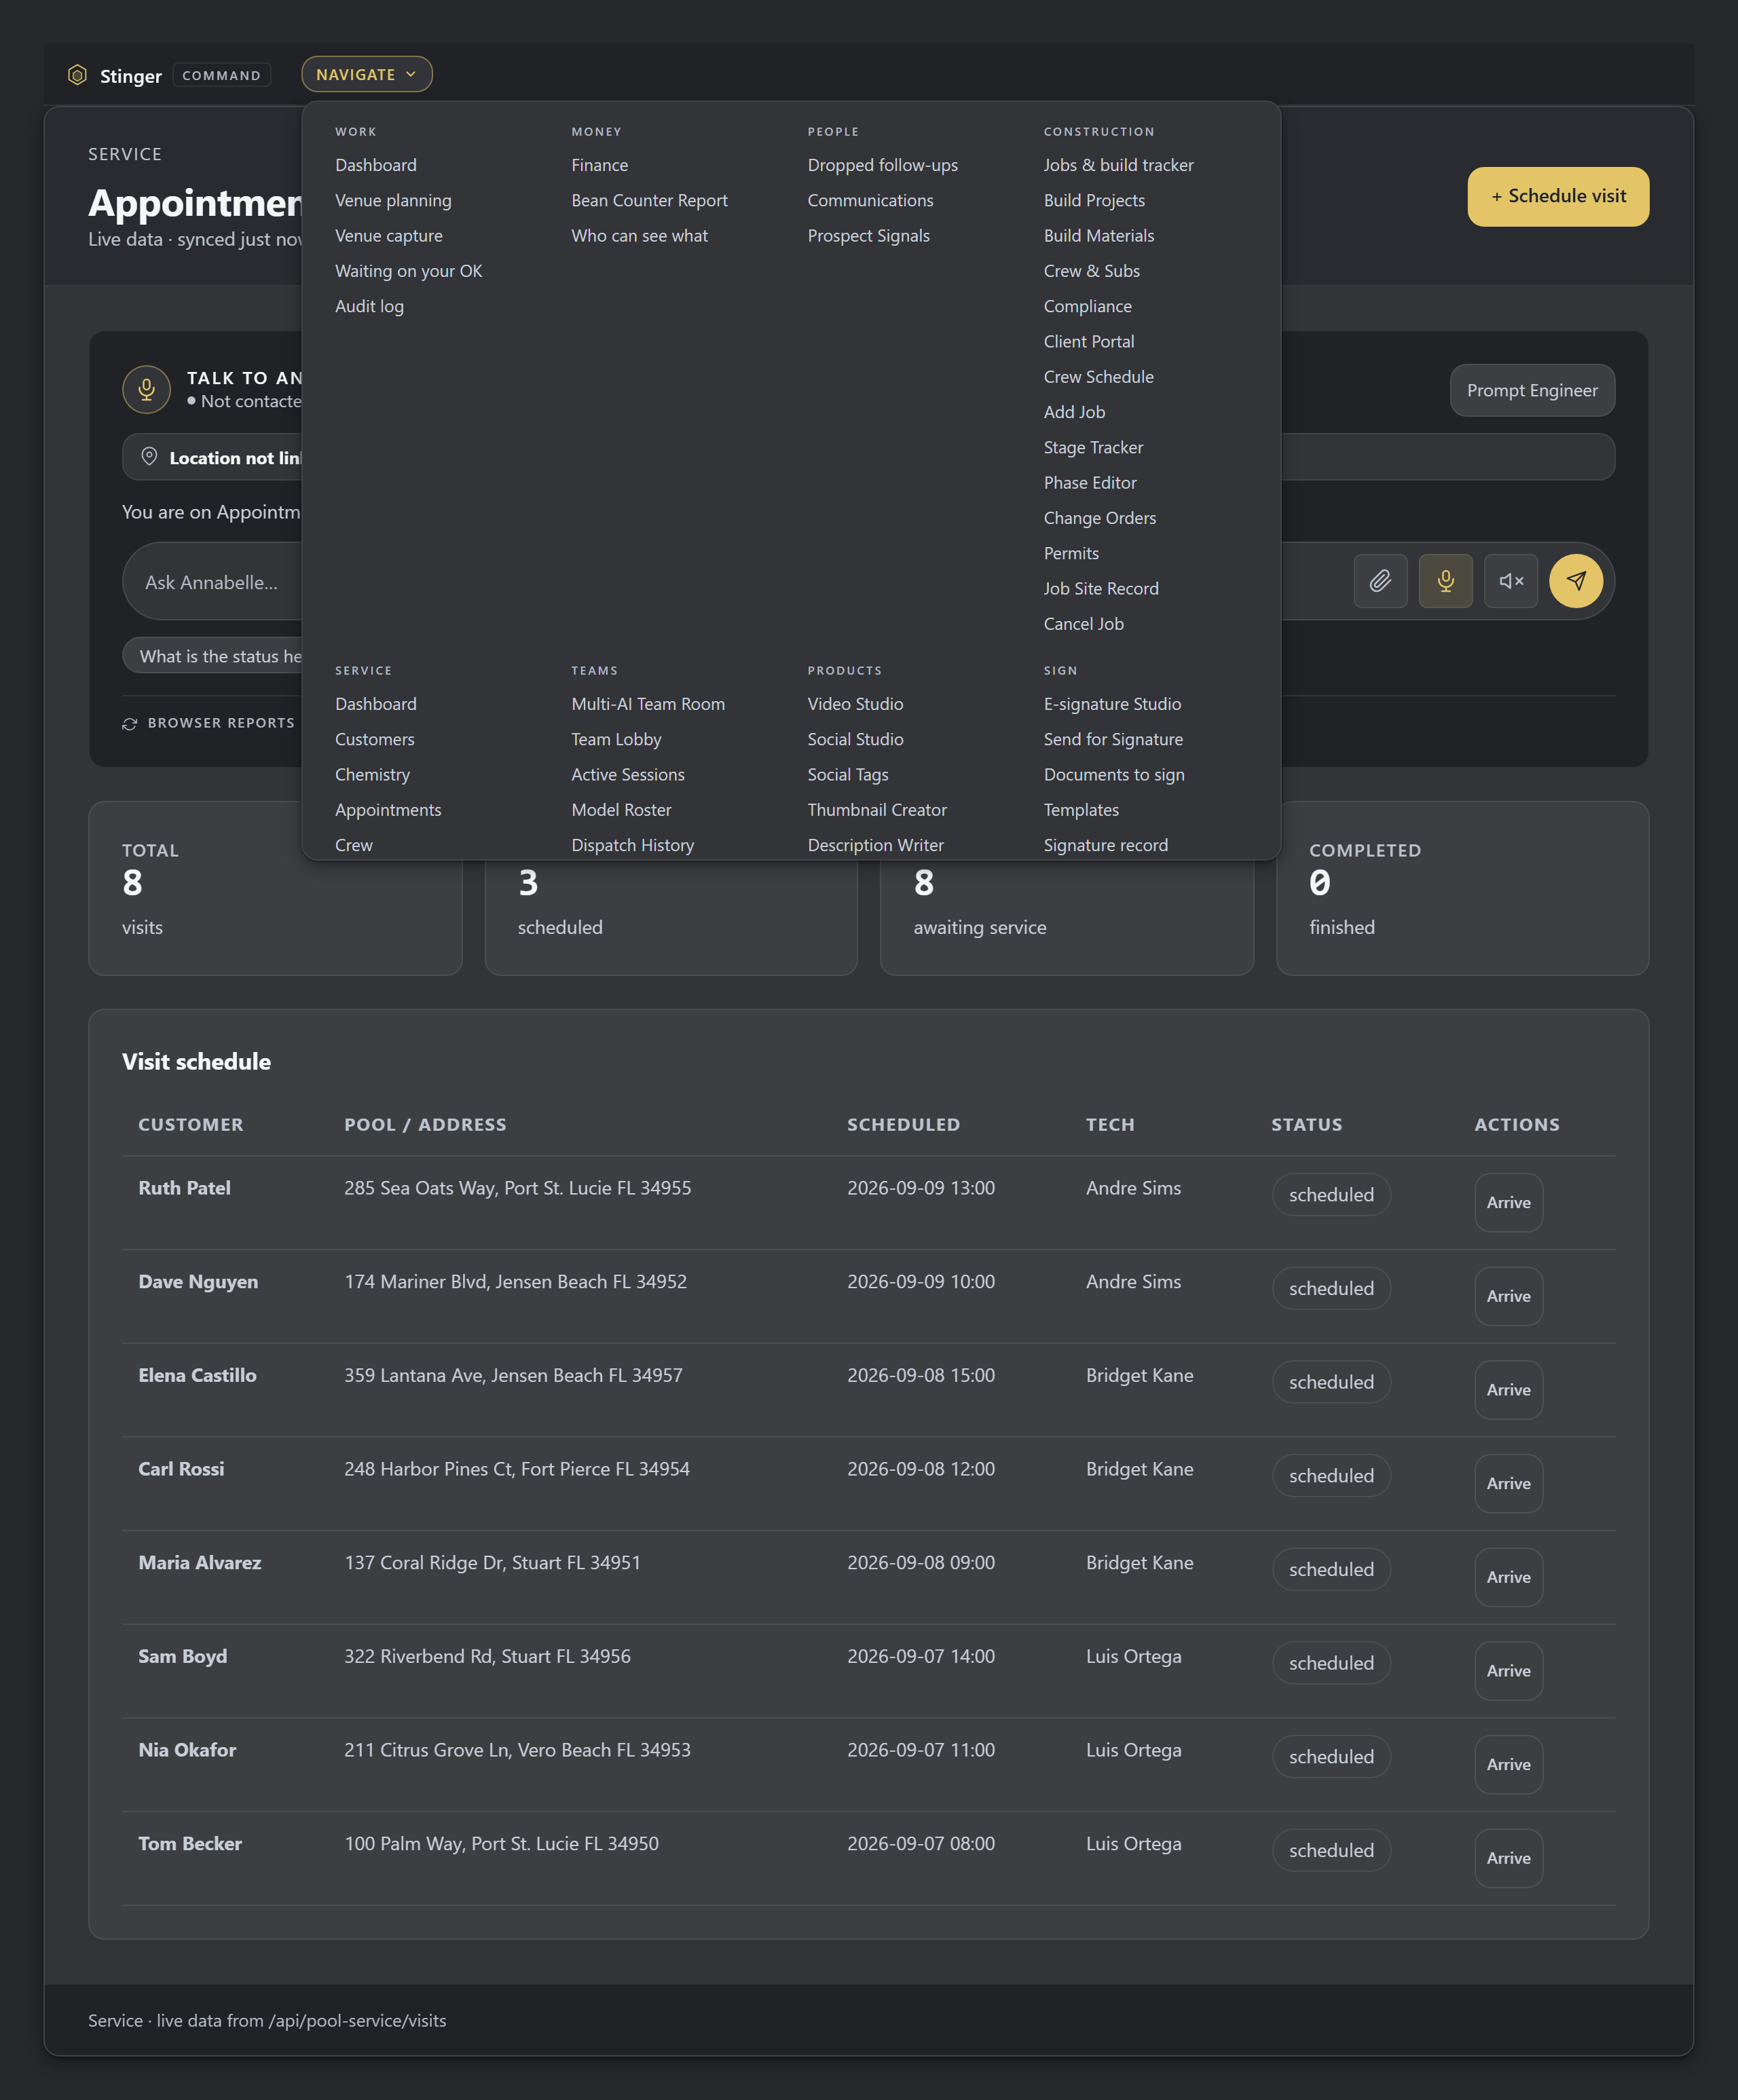The image size is (1738, 2100).
Task: Open Change Orders menu item
Action: coord(1099,518)
